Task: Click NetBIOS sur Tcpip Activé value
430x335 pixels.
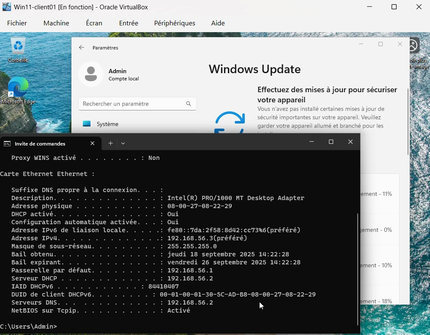Action: pos(178,310)
